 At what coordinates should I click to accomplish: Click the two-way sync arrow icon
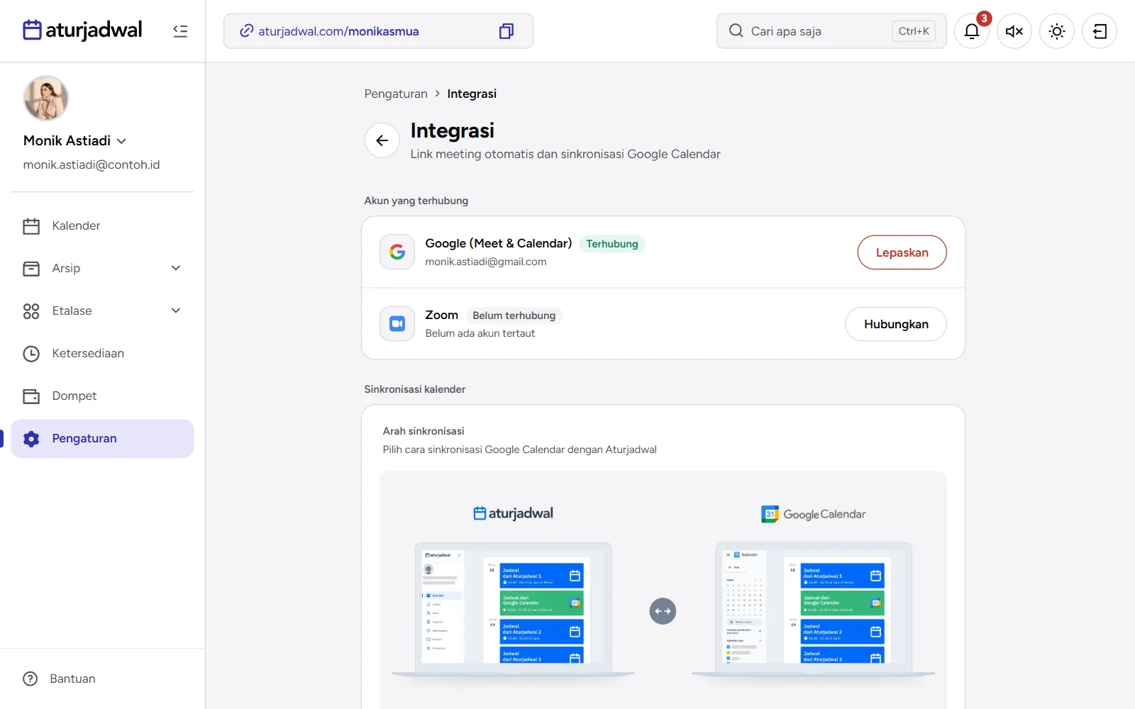[663, 611]
